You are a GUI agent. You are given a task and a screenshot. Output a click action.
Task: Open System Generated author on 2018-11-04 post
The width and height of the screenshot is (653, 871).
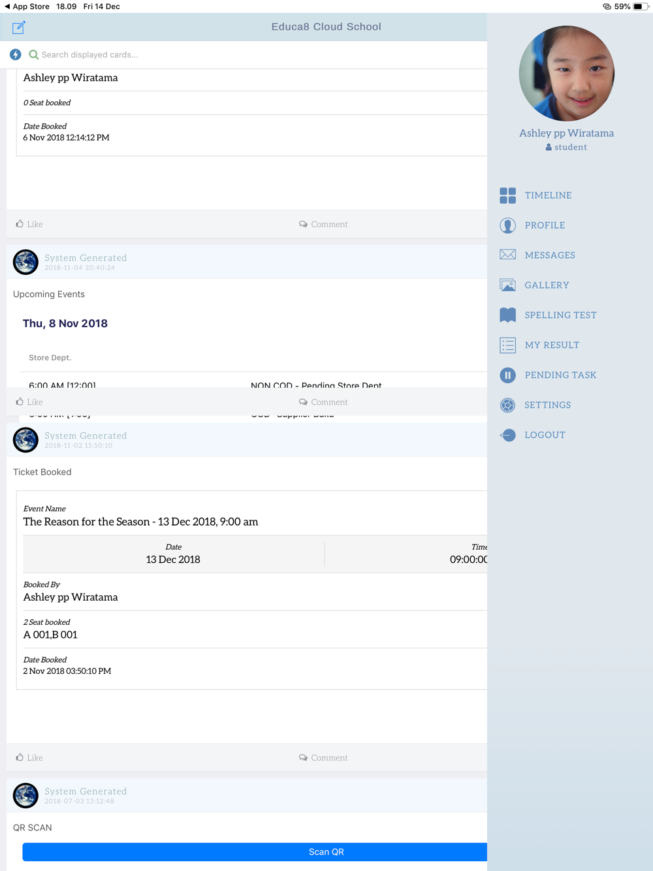tap(86, 258)
